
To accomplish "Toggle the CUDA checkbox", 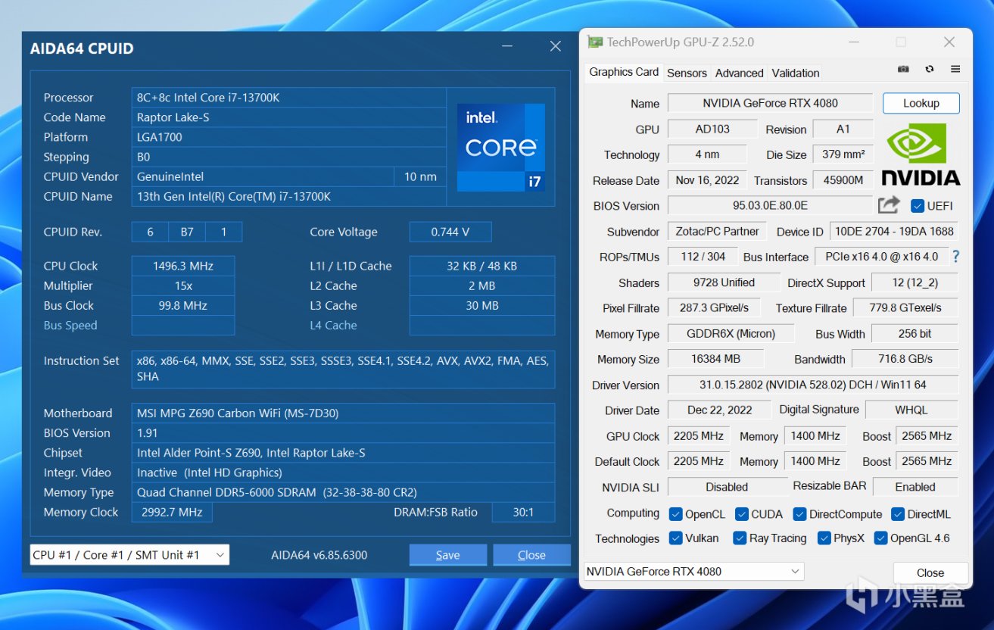I will coord(742,514).
